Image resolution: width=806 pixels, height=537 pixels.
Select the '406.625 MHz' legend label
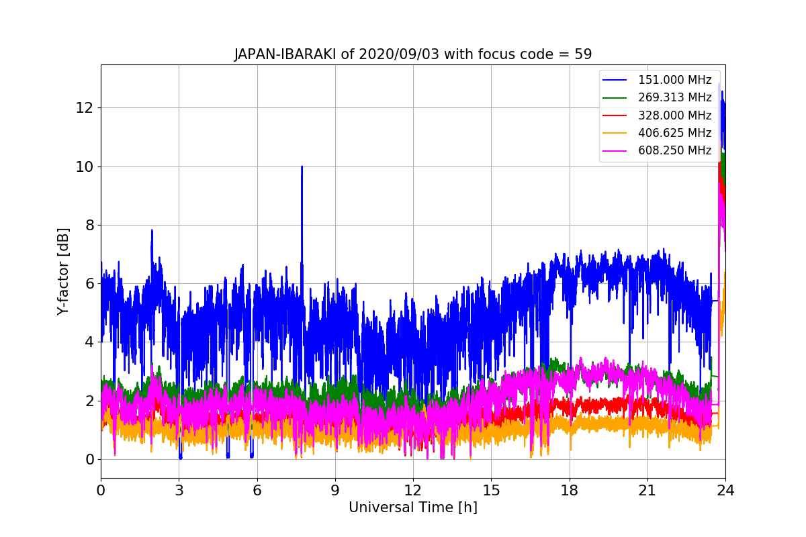[x=674, y=133]
